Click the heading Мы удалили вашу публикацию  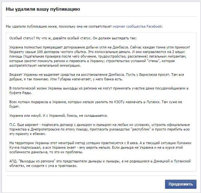[43, 9]
